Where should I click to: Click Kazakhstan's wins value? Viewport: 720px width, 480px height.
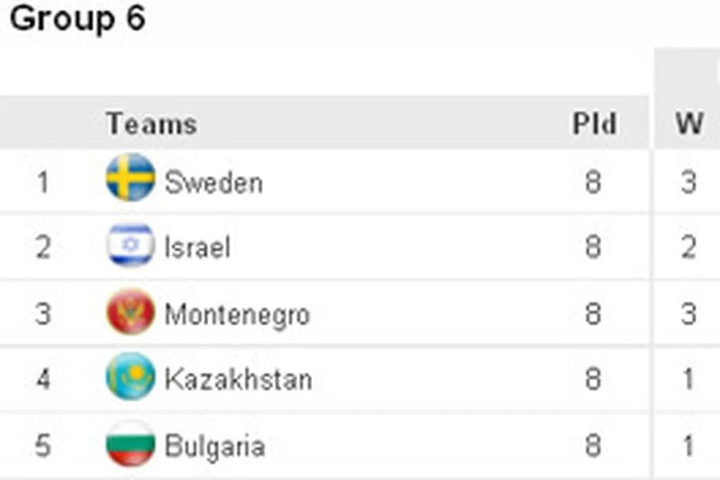click(x=688, y=379)
